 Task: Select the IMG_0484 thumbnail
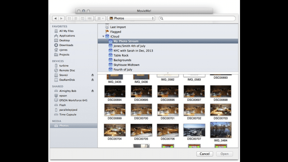220,130
